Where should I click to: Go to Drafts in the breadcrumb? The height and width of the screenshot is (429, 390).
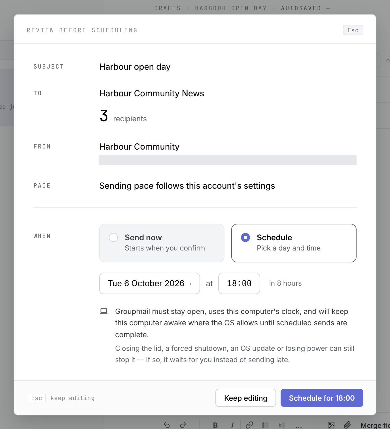(168, 8)
